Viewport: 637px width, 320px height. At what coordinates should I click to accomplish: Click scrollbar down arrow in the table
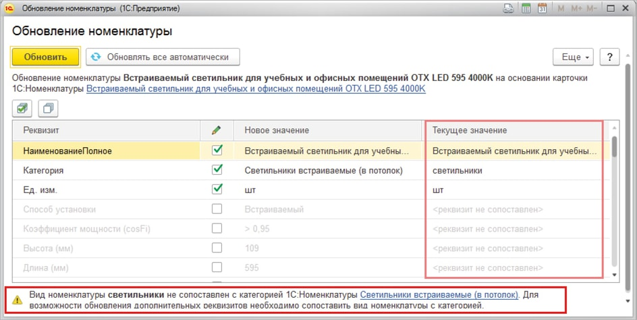click(x=614, y=275)
